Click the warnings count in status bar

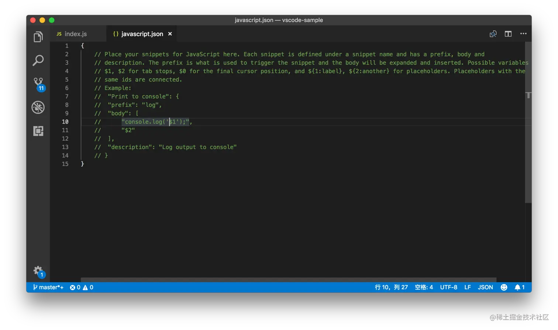[88, 287]
